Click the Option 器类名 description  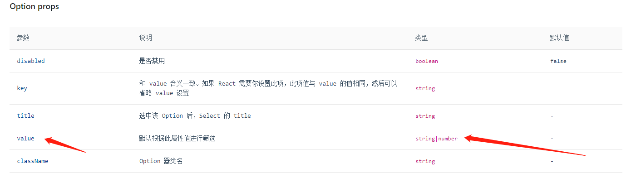(x=161, y=161)
